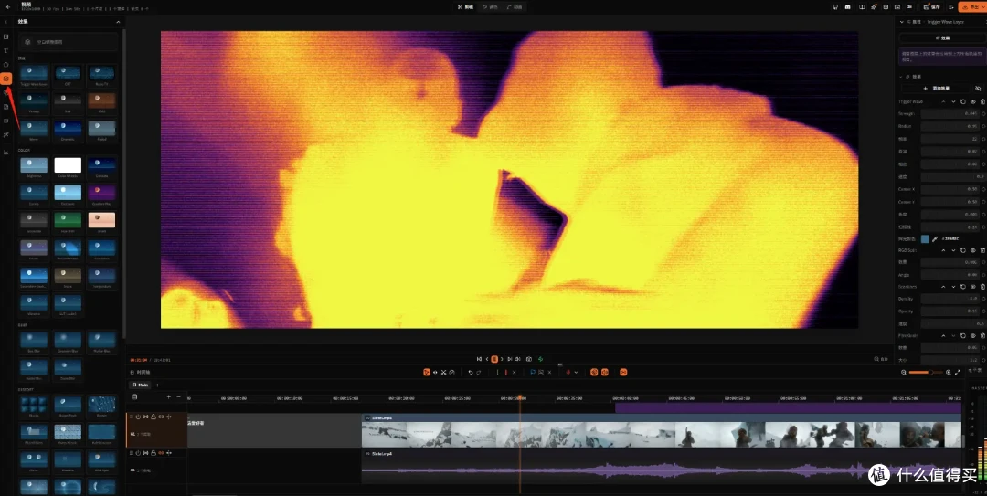Select the Main timeline tab
The width and height of the screenshot is (987, 496).
tap(141, 385)
